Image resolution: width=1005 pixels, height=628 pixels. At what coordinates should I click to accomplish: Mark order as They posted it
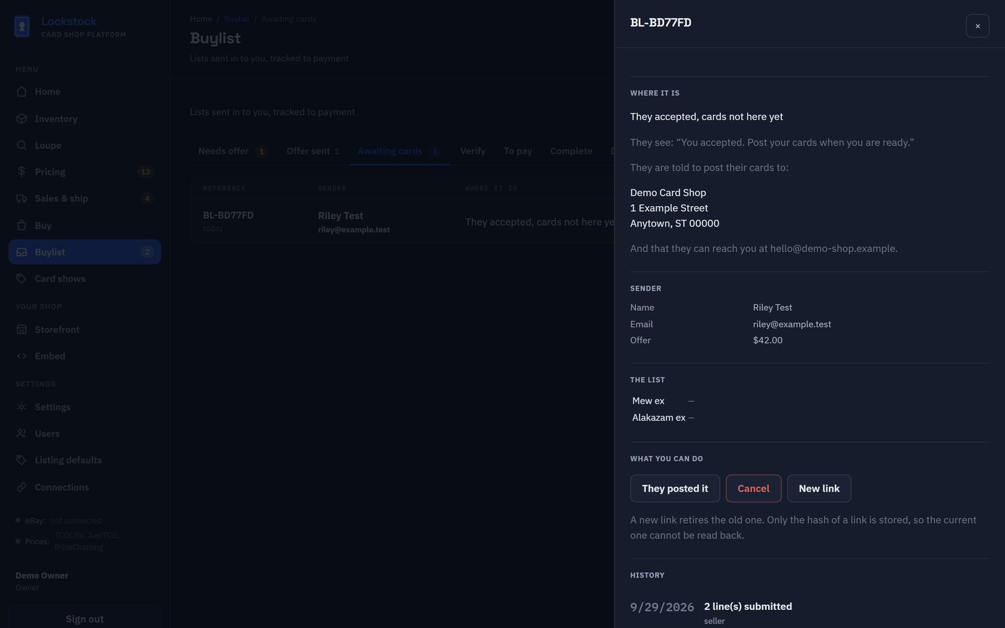point(675,489)
